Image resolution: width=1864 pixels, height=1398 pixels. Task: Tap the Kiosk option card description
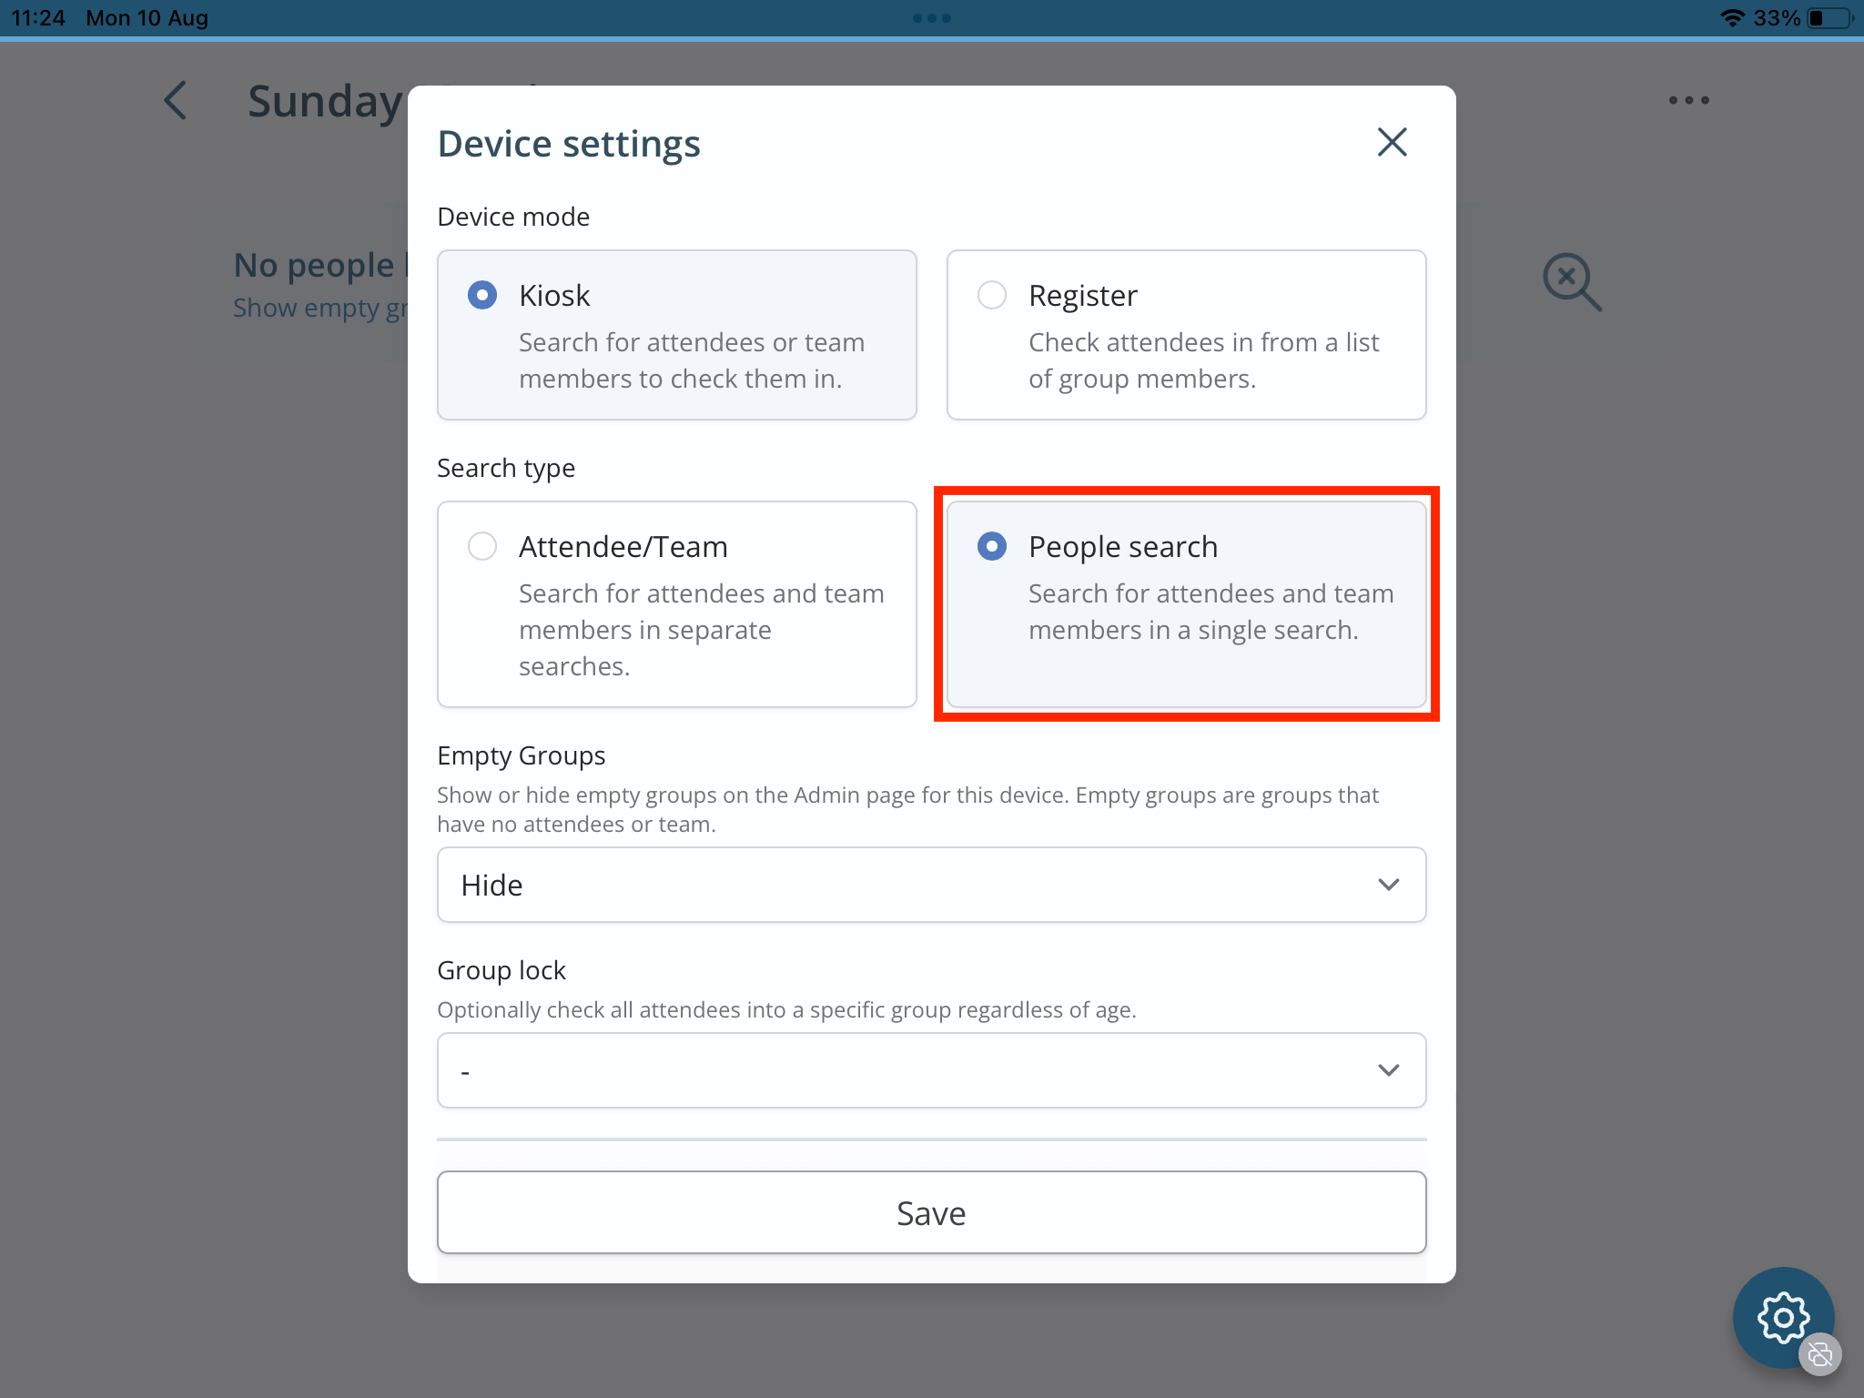tap(692, 360)
